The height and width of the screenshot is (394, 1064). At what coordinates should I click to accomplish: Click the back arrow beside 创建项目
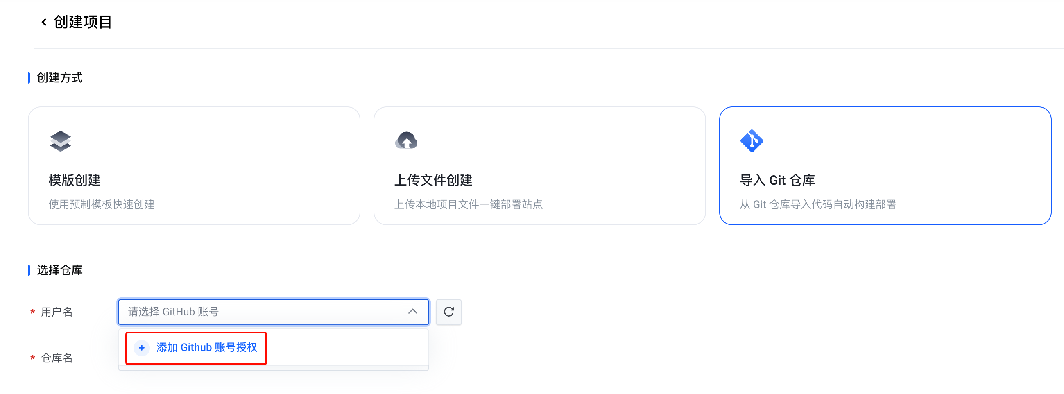tap(44, 22)
